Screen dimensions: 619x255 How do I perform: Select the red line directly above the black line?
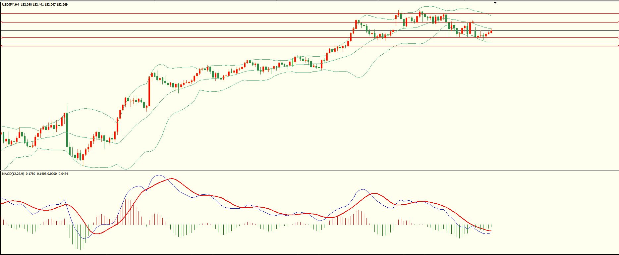pos(309,22)
